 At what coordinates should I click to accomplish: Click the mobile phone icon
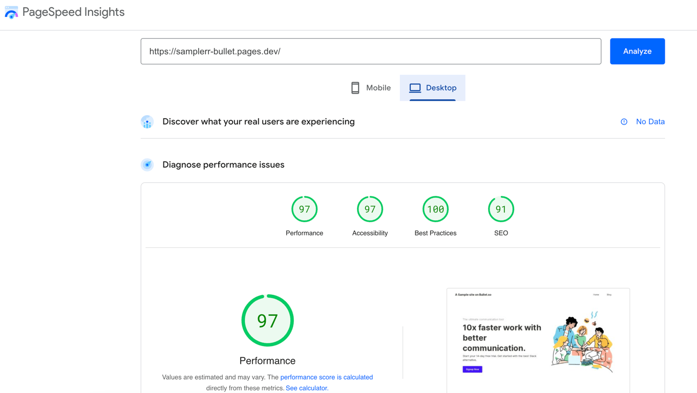click(355, 88)
